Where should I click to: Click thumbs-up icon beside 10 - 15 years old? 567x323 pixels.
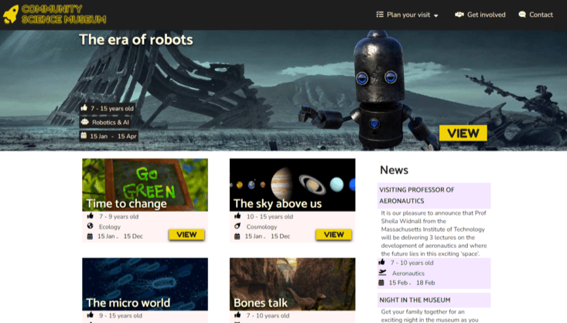[x=237, y=216]
